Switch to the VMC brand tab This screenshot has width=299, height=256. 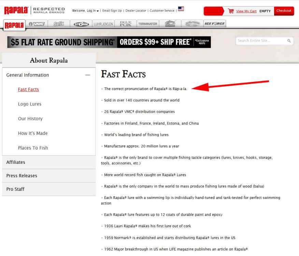(37, 24)
